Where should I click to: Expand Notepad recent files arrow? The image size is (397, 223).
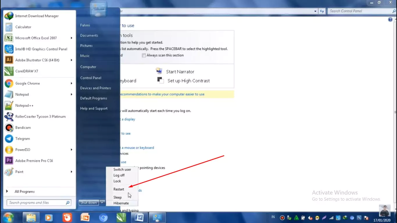pos(72,94)
